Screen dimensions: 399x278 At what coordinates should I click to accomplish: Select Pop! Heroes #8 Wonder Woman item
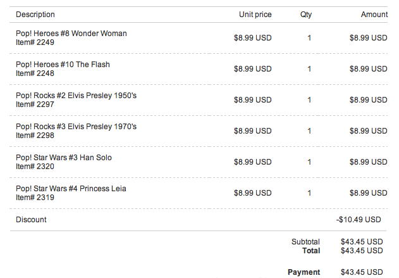[x=71, y=34]
